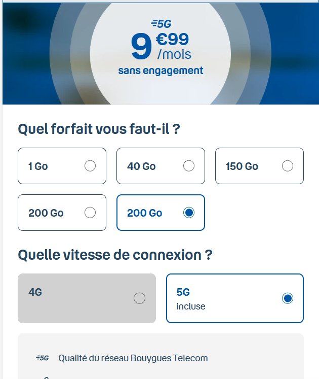Click the "Quelle vitesse de connexion ?" heading
The image size is (319, 379).
(x=114, y=255)
